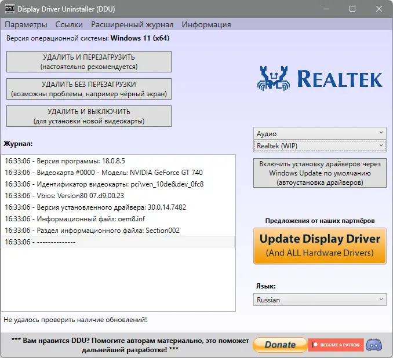The width and height of the screenshot is (393, 358).
Task: Expand the Realtek (WIP) vendor dropdown
Action: click(x=320, y=146)
